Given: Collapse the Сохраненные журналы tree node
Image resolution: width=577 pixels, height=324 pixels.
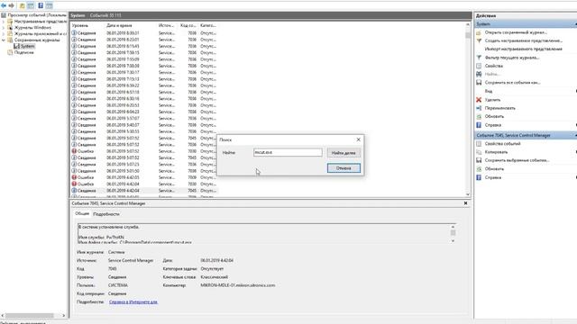Looking at the screenshot, I should click(x=4, y=40).
